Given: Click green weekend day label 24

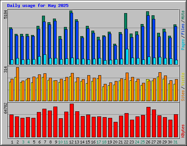Looking at the screenshot, I should coord(137,142).
